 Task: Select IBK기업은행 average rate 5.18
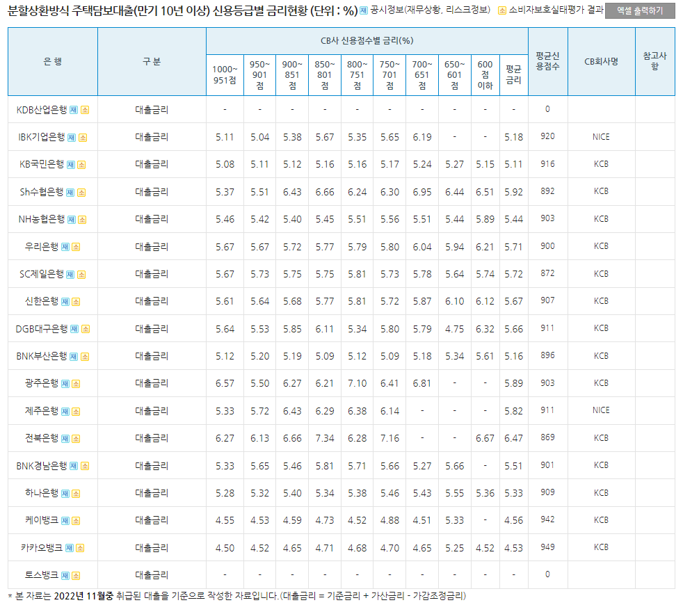tap(513, 137)
